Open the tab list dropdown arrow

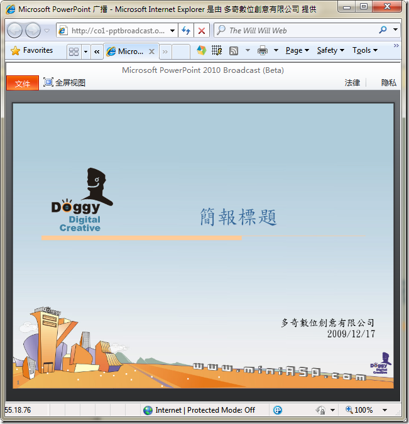(x=85, y=51)
